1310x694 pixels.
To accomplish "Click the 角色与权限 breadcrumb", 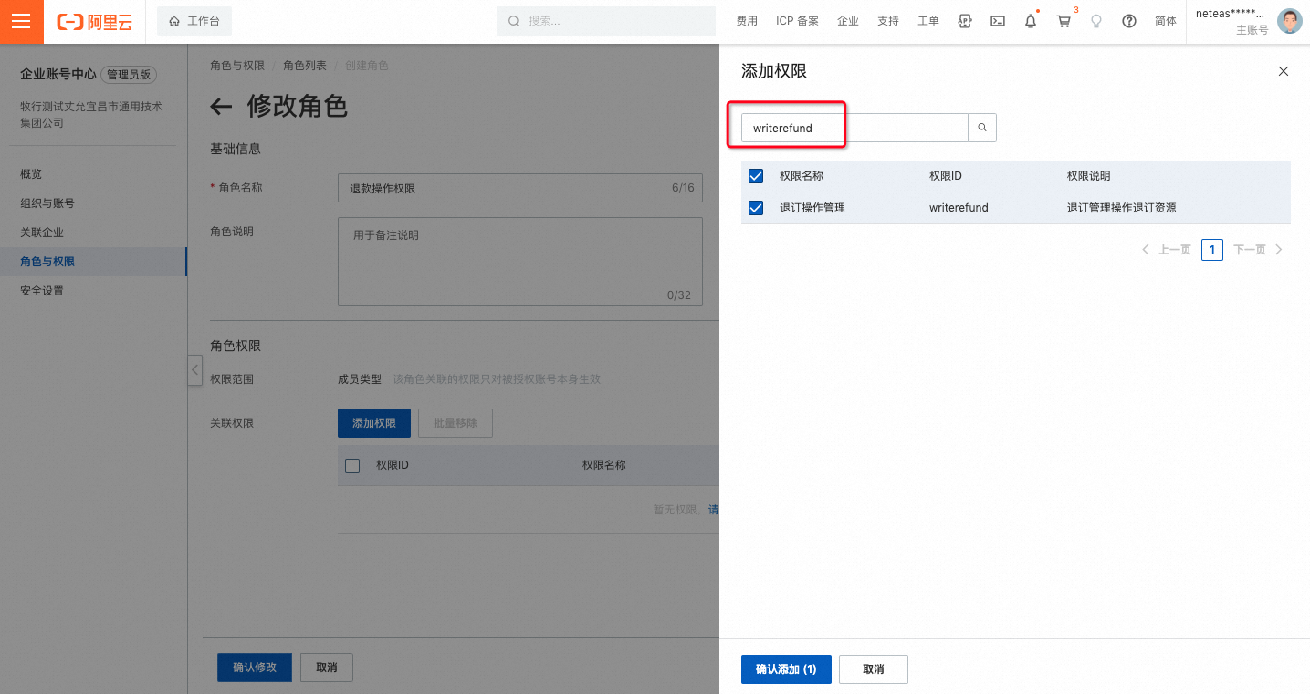I will coord(237,66).
